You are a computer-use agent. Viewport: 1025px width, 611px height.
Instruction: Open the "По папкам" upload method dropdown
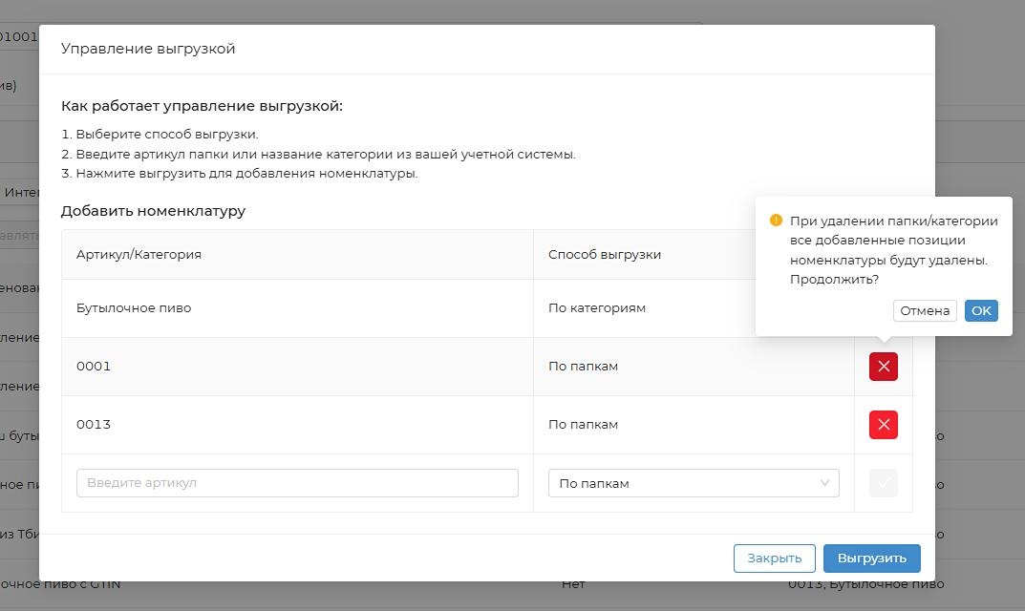693,483
